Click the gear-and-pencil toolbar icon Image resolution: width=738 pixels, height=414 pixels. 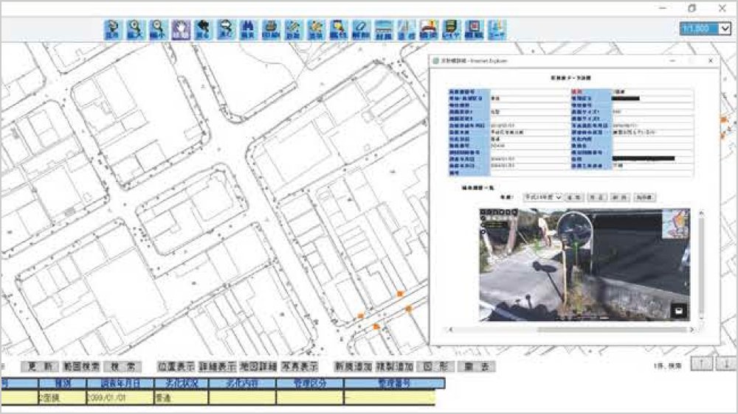click(x=316, y=29)
